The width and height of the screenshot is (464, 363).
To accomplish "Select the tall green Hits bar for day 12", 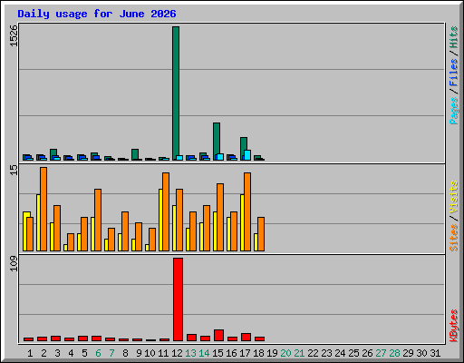I will coord(176,93).
